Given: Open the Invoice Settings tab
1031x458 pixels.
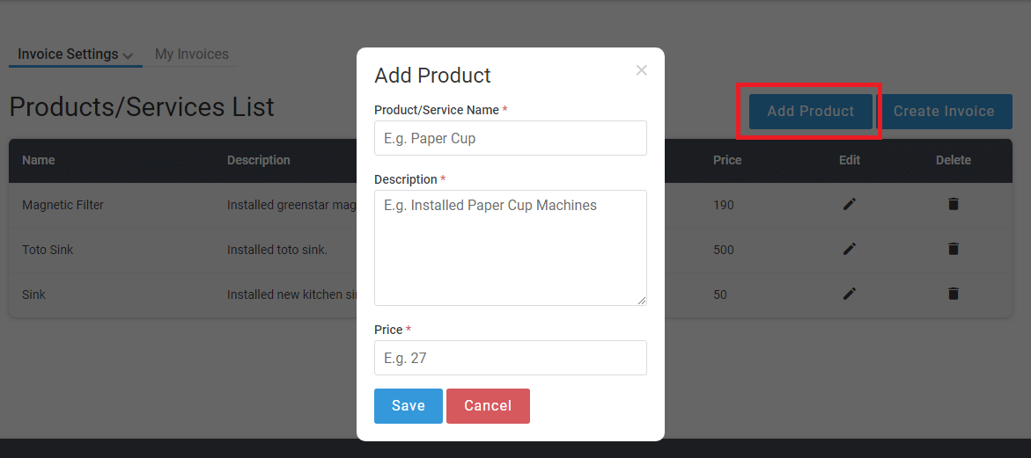Looking at the screenshot, I should click(x=68, y=55).
